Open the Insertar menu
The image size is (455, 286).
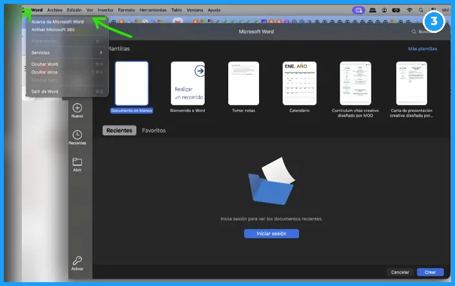(105, 10)
